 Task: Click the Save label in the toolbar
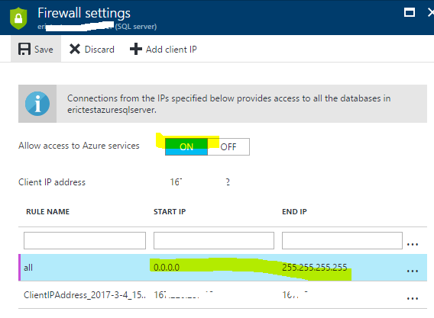[x=44, y=50]
